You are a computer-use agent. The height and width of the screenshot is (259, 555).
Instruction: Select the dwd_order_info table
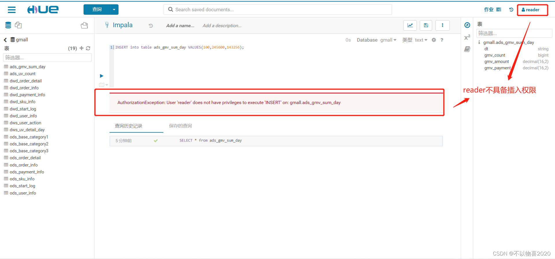[x=24, y=88]
